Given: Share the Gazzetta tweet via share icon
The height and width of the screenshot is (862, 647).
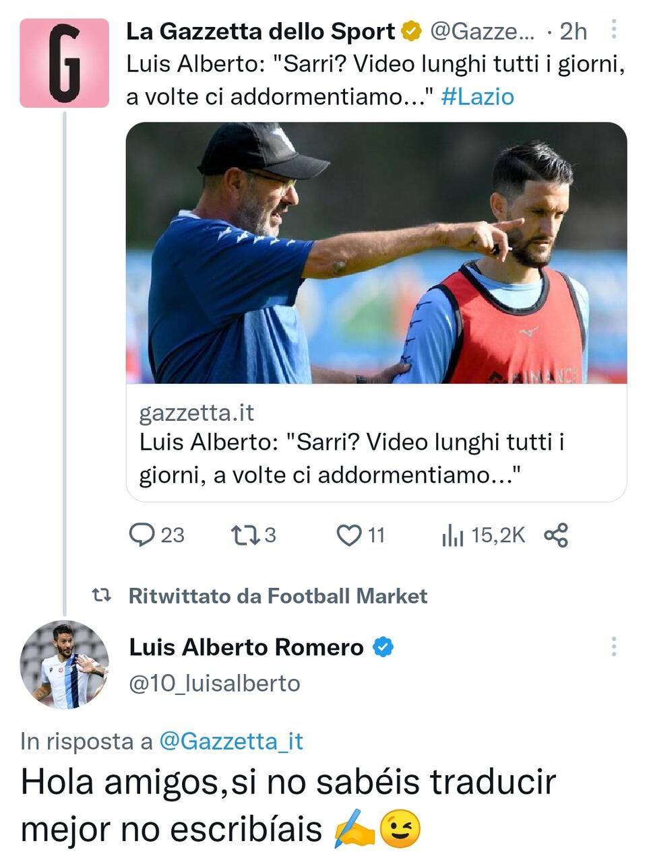Looking at the screenshot, I should pyautogui.click(x=556, y=535).
